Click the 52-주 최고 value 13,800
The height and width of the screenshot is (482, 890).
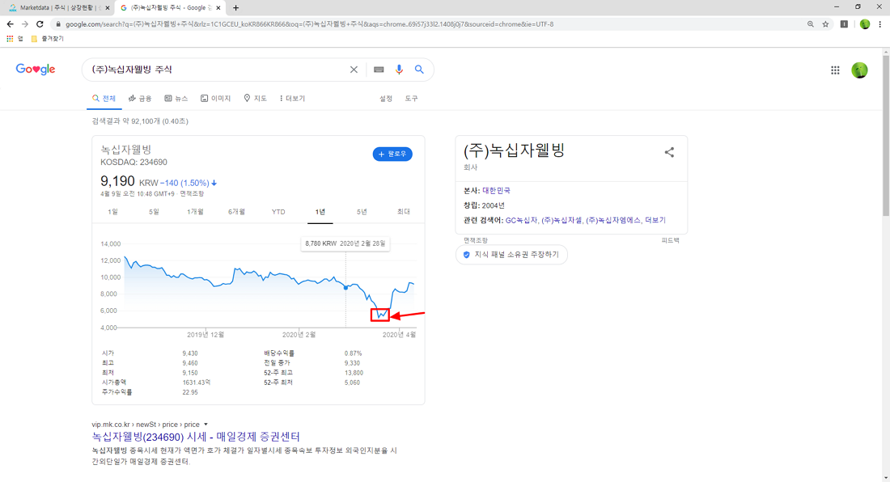click(x=354, y=373)
